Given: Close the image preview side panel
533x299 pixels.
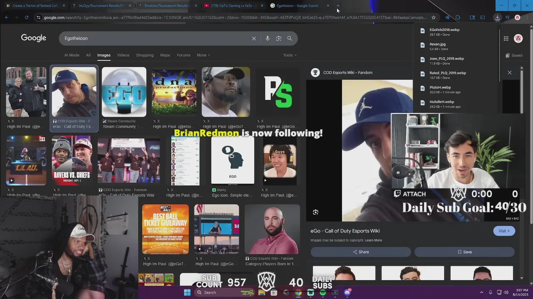Looking at the screenshot, I should tap(510, 73).
